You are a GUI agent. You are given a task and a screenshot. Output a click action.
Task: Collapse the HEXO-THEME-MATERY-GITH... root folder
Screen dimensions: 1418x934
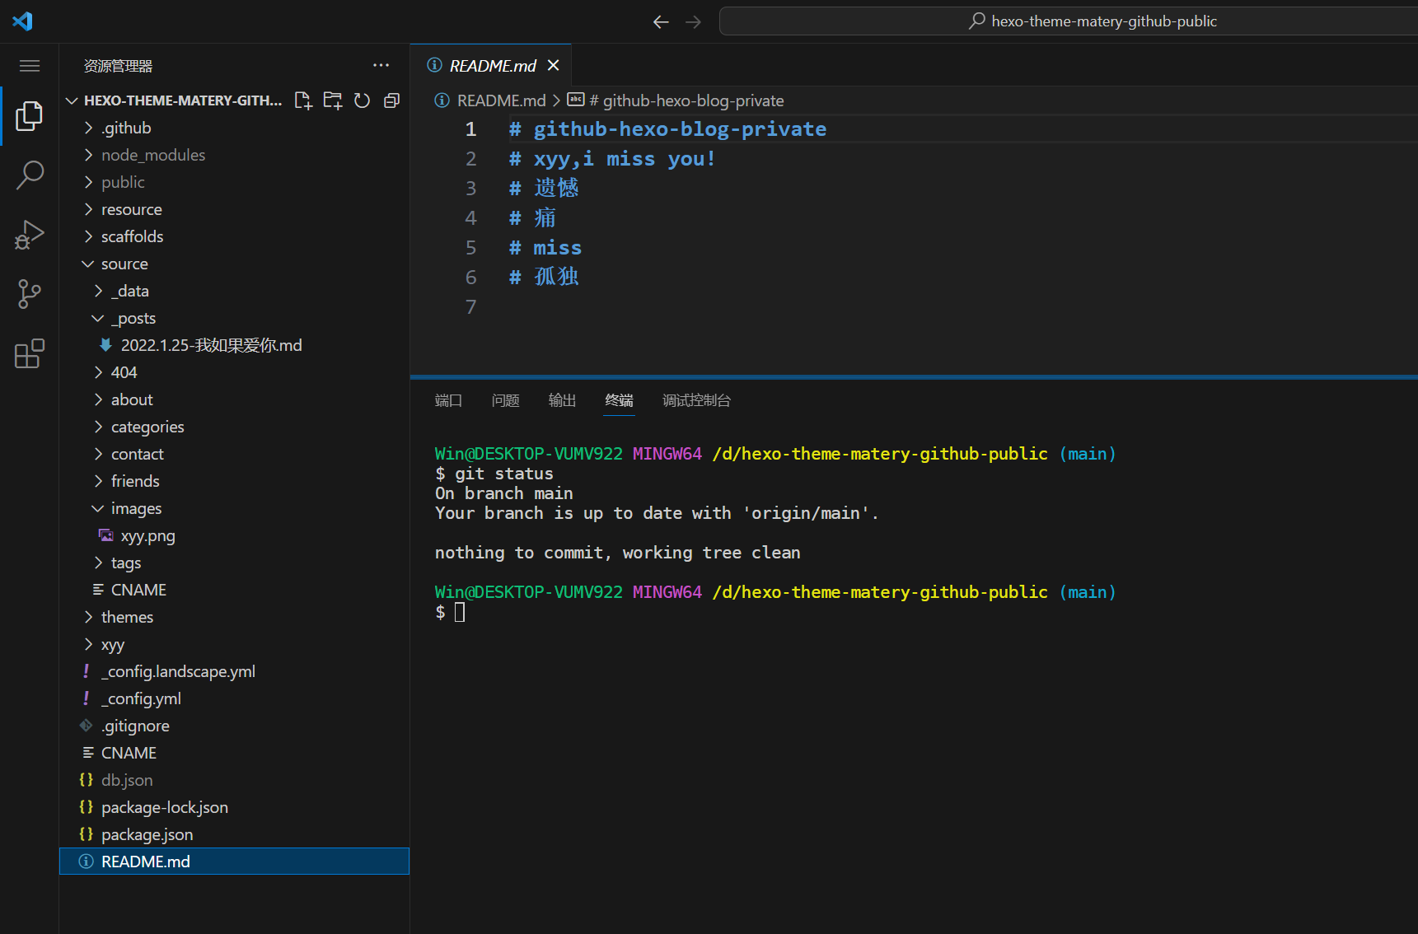(x=183, y=100)
